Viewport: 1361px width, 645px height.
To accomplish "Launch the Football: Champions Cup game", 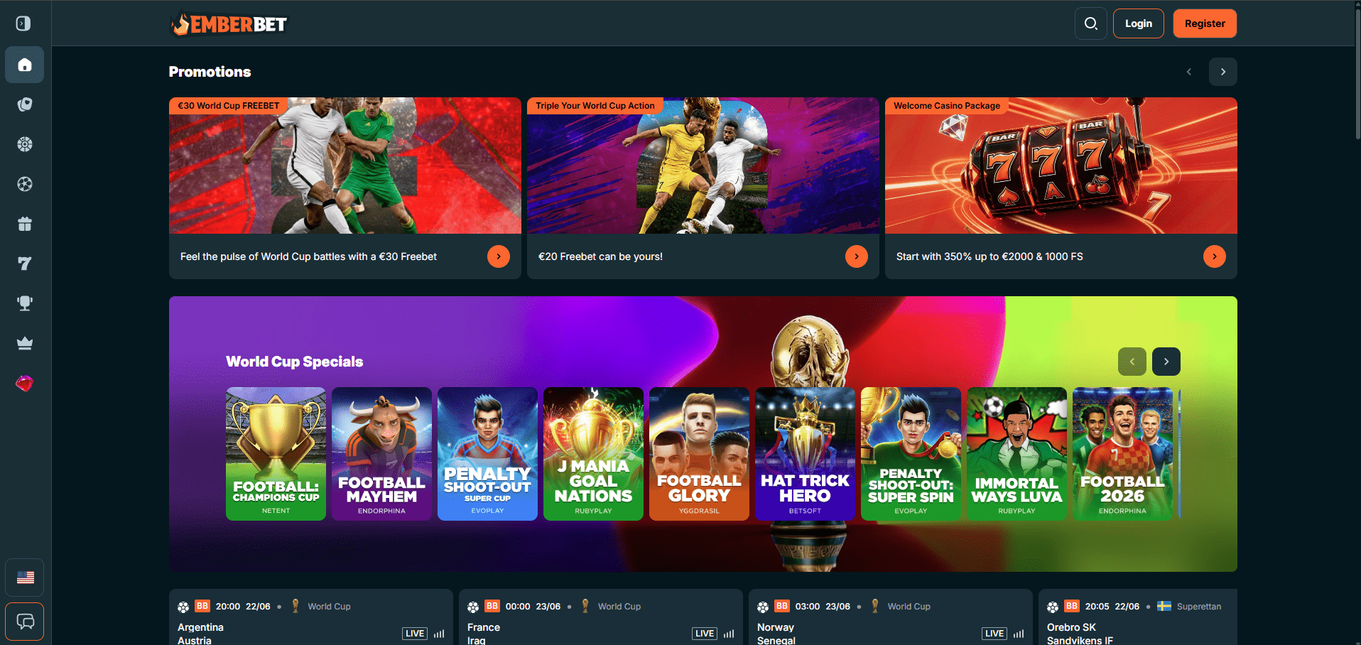I will (x=276, y=454).
